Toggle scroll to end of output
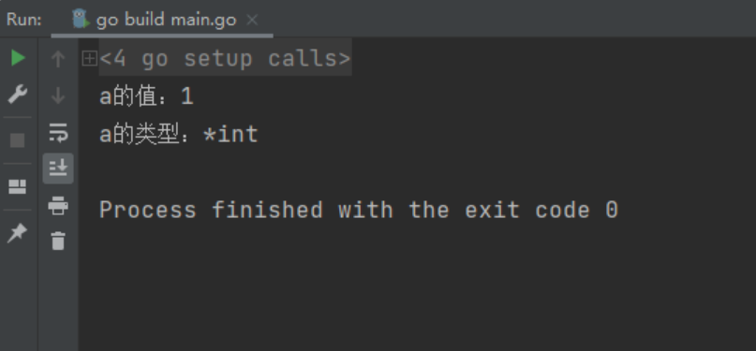756x351 pixels. 58,168
